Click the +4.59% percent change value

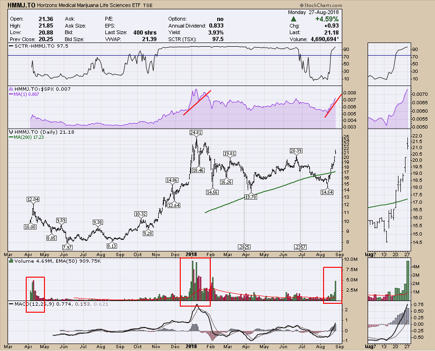pyautogui.click(x=327, y=19)
